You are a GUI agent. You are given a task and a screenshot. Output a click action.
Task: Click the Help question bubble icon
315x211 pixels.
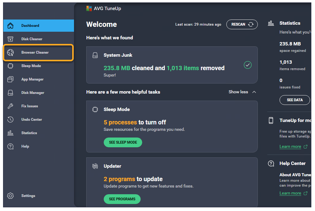coord(10,146)
